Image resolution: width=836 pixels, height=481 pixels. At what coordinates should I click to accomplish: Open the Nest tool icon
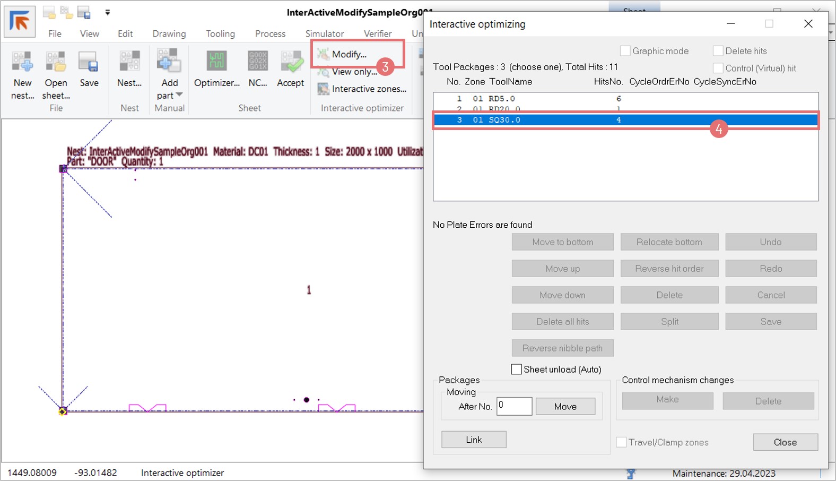(129, 63)
